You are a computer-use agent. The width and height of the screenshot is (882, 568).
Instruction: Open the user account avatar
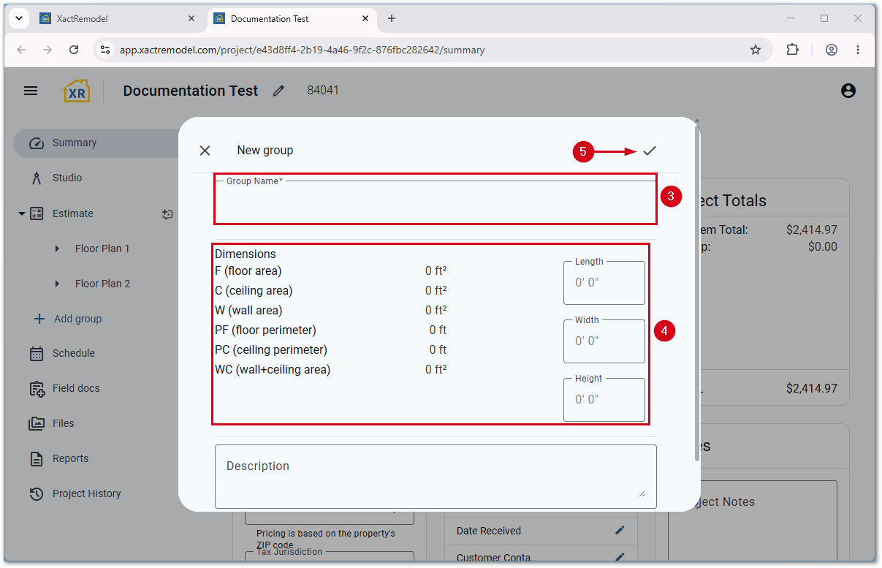point(848,91)
